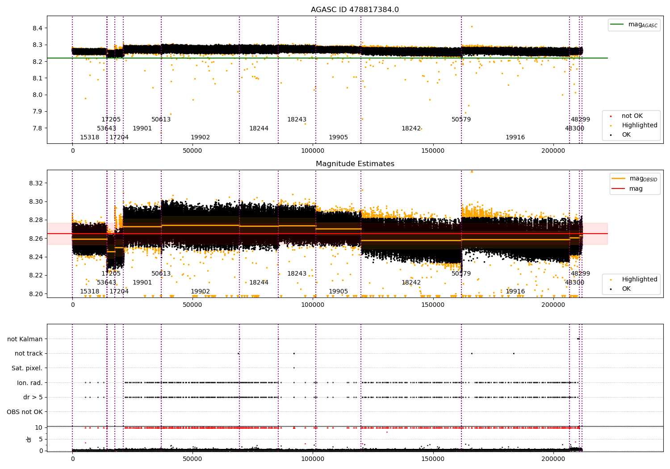Click the orange line swatch beside mag OBSID
The height and width of the screenshot is (469, 670).
(619, 179)
